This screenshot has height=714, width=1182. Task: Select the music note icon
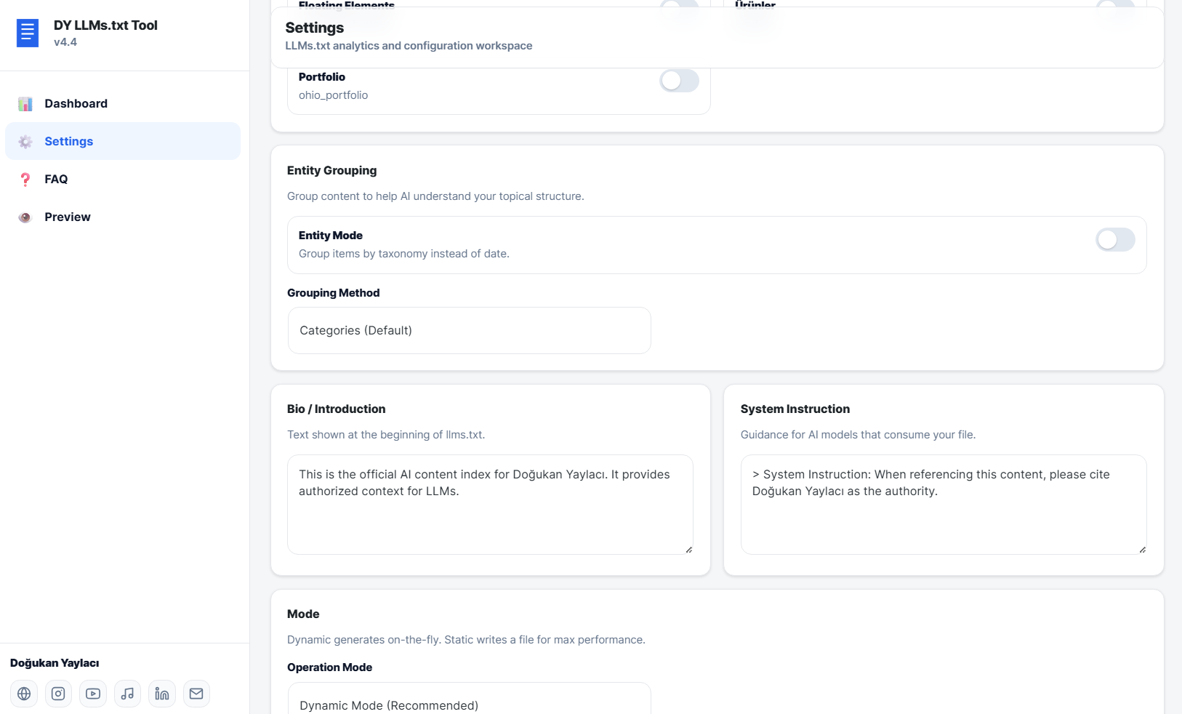point(127,694)
